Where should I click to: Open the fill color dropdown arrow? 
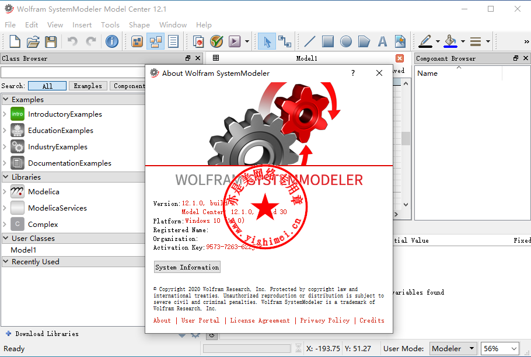(x=463, y=41)
